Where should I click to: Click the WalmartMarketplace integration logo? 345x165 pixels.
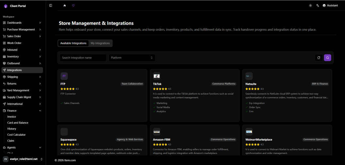click(x=249, y=132)
